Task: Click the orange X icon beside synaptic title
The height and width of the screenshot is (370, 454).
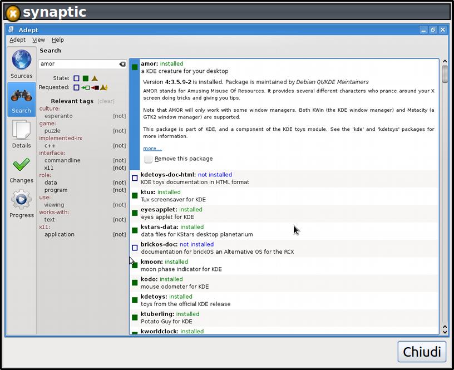Action: pos(13,13)
